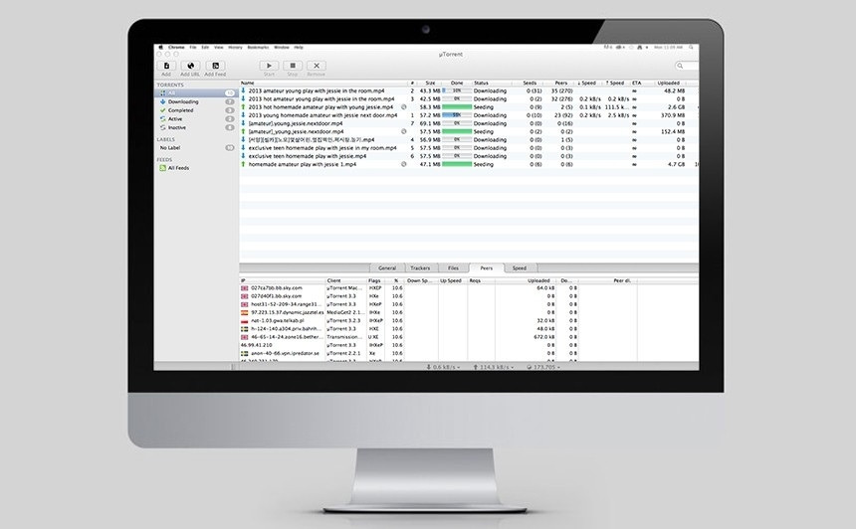Click the count badge next to Downloading
856x529 pixels.
coord(230,102)
